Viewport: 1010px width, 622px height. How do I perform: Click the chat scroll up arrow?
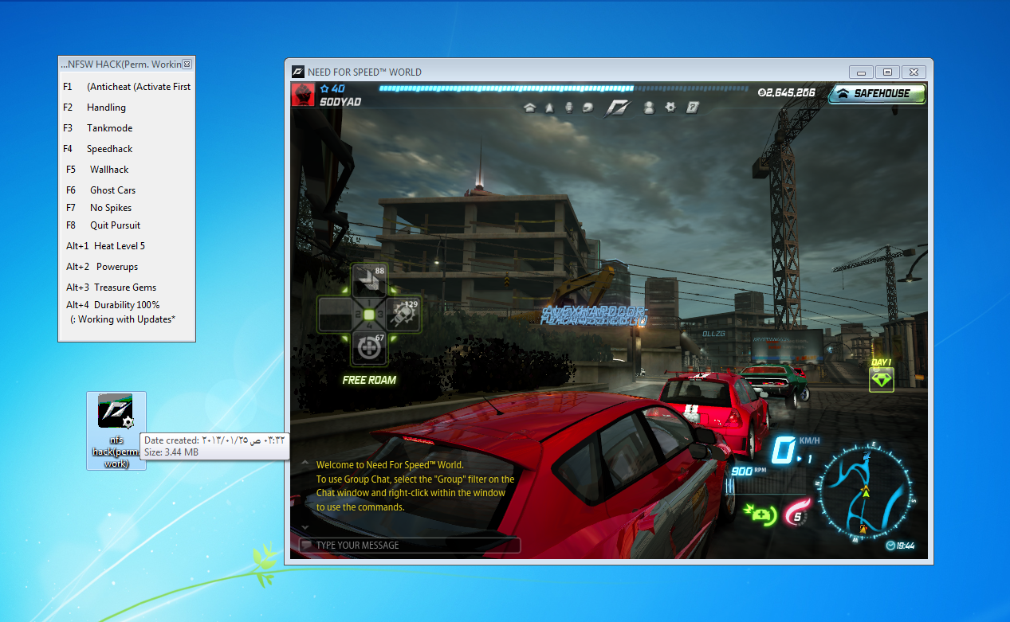pyautogui.click(x=304, y=462)
